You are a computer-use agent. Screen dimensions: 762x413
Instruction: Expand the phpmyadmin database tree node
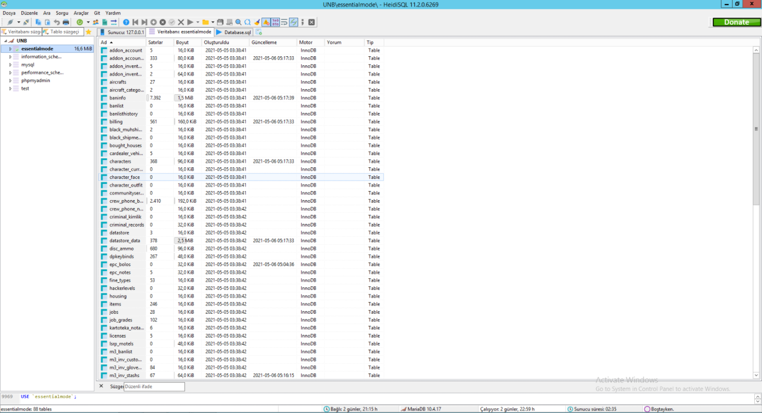10,81
